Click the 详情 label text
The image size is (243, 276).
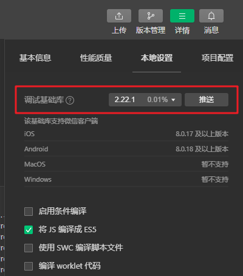(x=182, y=30)
